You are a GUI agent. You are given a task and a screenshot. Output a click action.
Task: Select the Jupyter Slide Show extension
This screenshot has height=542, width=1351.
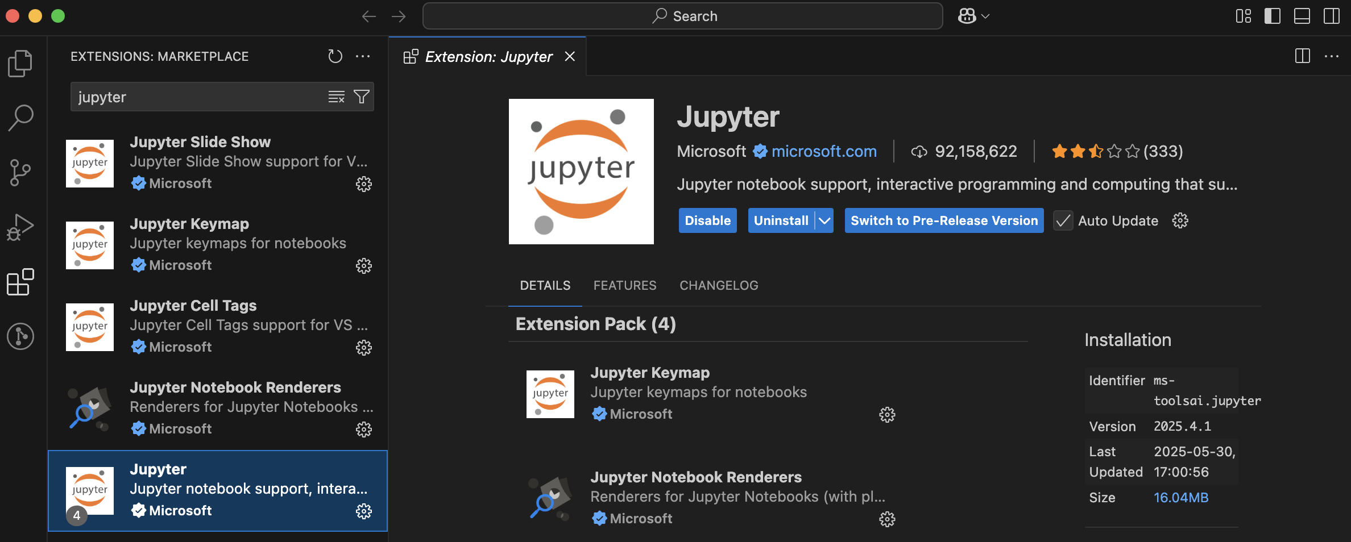218,163
